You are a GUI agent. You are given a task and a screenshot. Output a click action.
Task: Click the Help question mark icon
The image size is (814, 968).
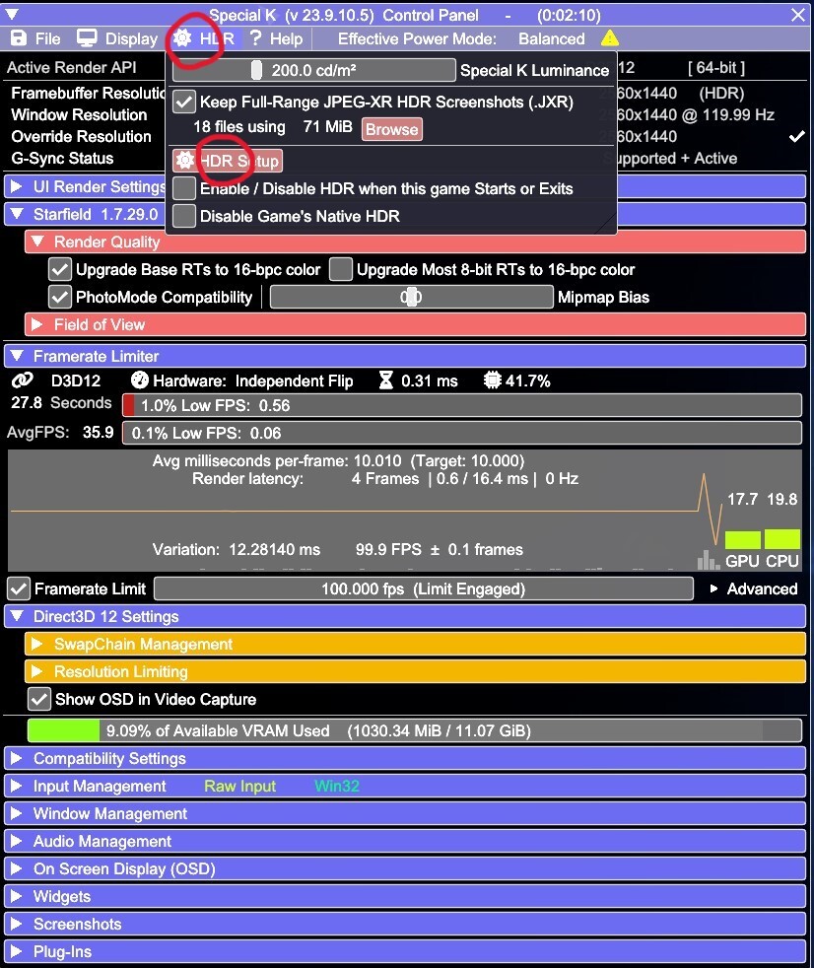(x=255, y=38)
